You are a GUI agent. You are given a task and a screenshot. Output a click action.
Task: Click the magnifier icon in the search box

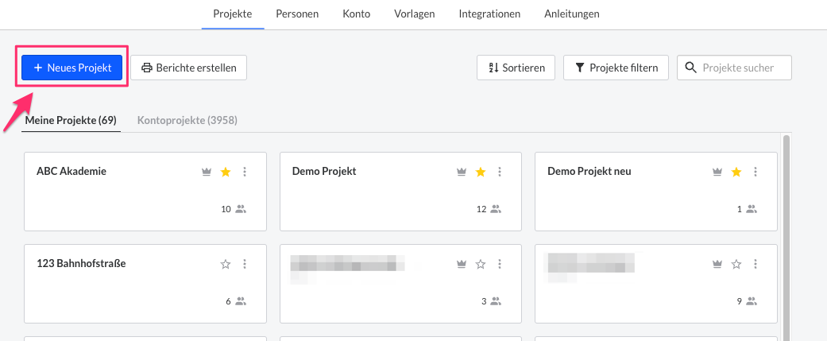point(690,68)
